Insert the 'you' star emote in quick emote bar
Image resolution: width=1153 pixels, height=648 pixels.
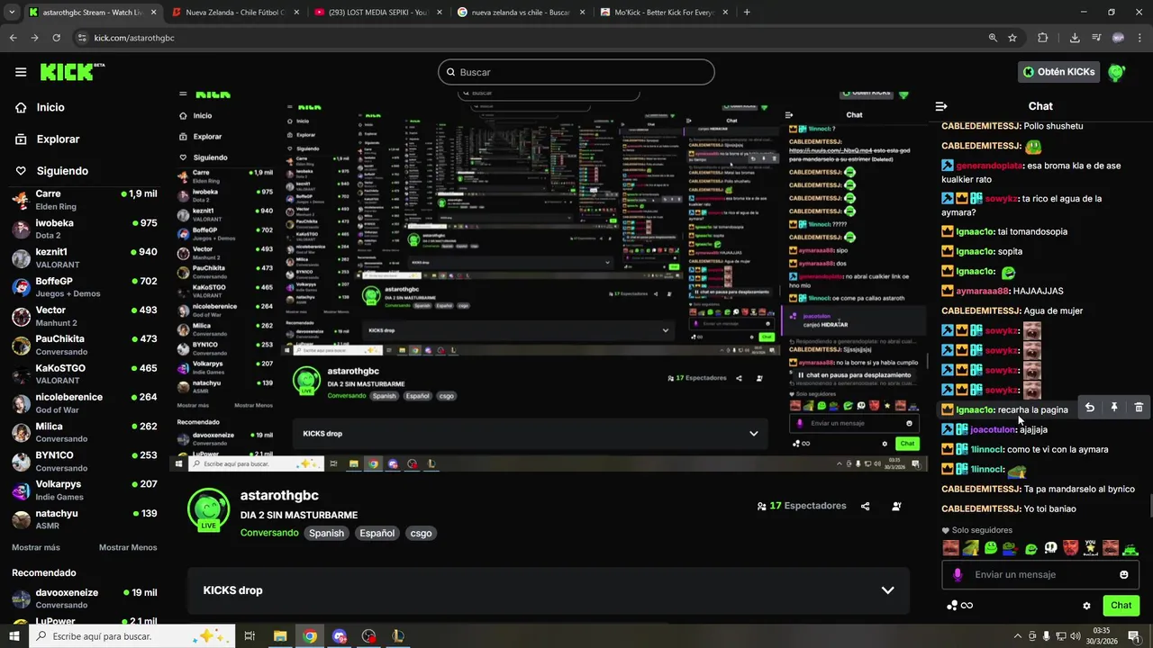(1090, 548)
